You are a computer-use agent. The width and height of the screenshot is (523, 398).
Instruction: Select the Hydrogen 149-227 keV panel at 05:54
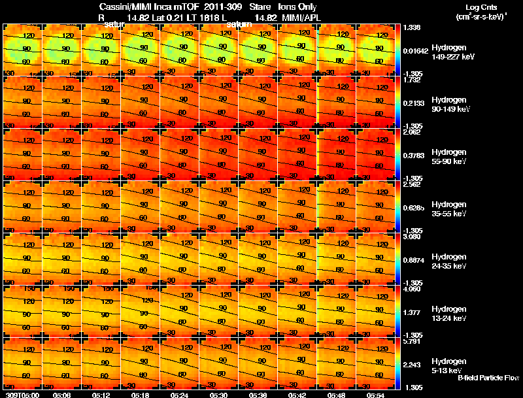pos(375,50)
